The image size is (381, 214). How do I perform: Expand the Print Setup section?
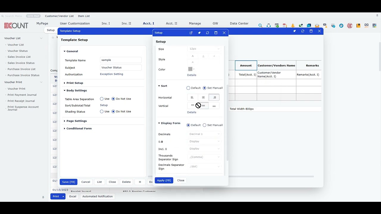click(73, 83)
